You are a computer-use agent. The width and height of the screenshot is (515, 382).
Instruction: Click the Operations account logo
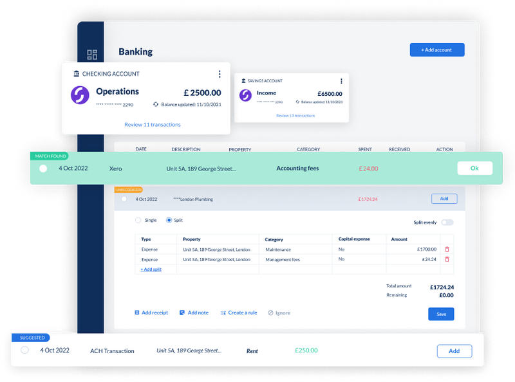point(80,93)
